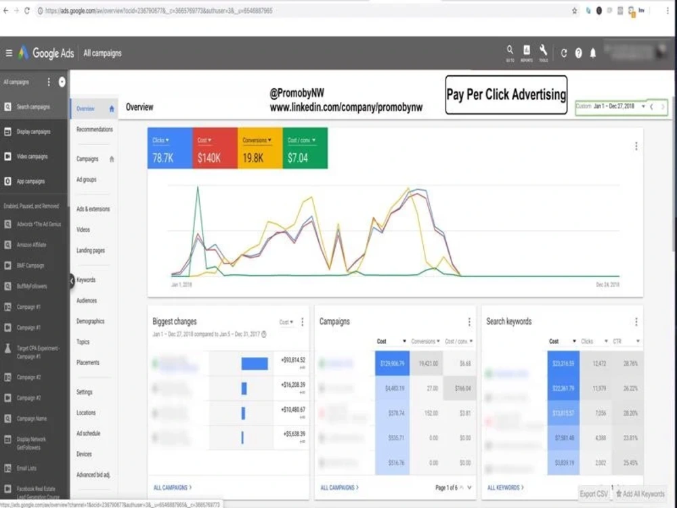Click the 28.76% CTR value

pos(630,363)
